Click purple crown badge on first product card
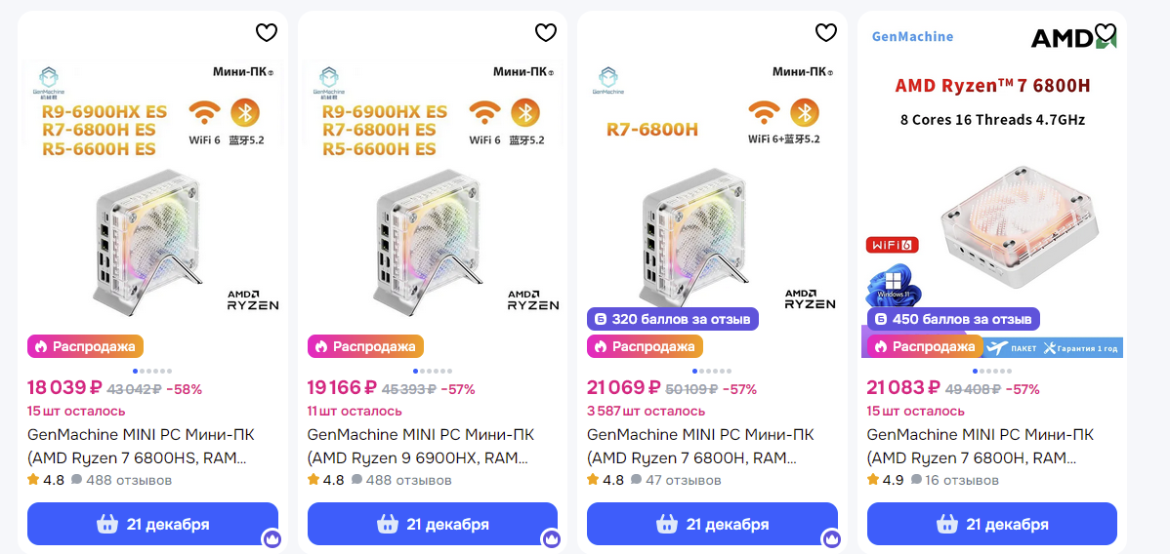 [272, 538]
